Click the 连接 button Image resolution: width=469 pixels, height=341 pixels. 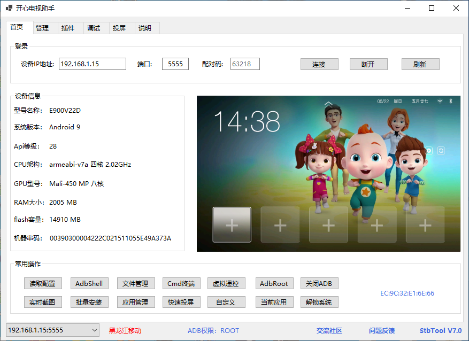pyautogui.click(x=319, y=64)
